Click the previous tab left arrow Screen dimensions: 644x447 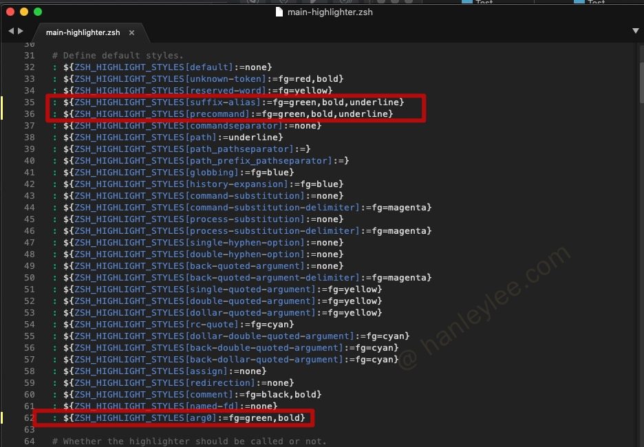pos(10,32)
